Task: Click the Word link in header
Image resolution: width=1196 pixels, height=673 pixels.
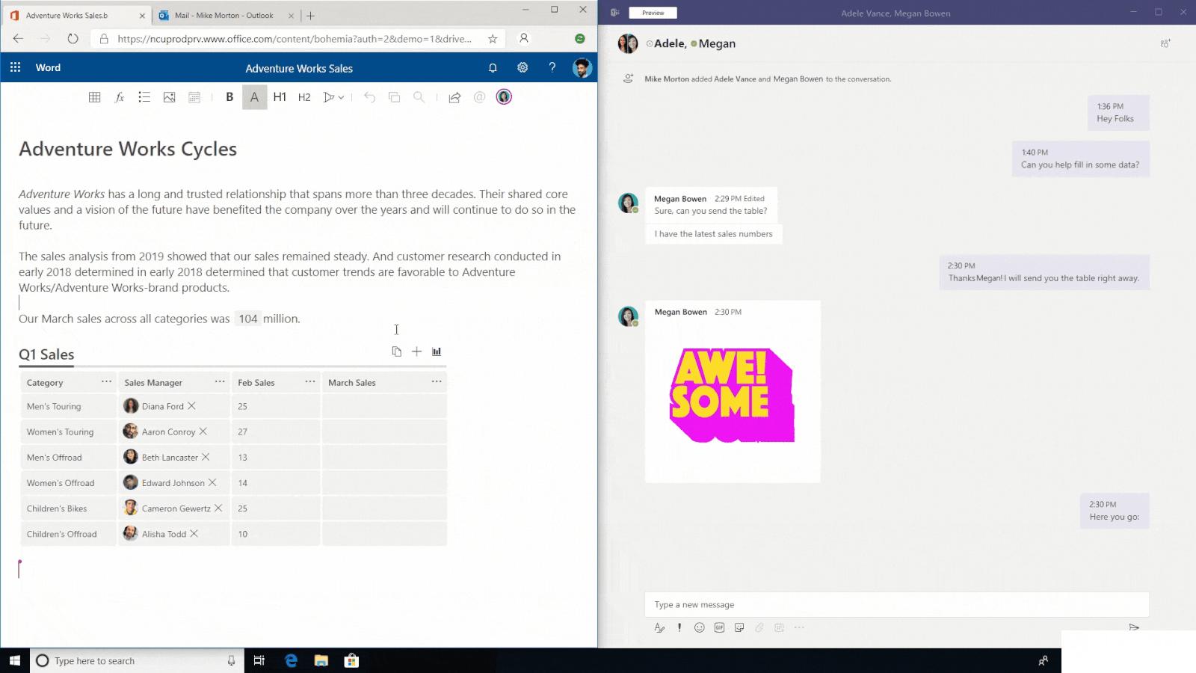Action: (x=48, y=67)
